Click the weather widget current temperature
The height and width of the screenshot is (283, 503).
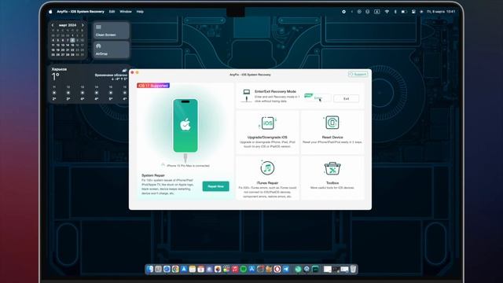click(56, 77)
